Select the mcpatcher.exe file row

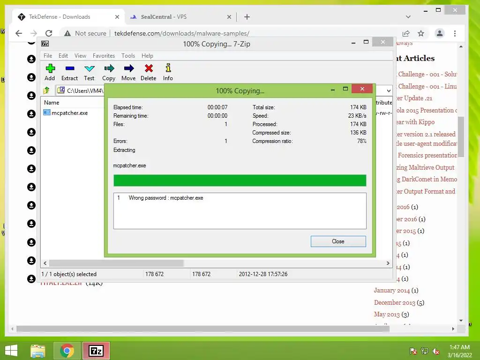tap(69, 112)
